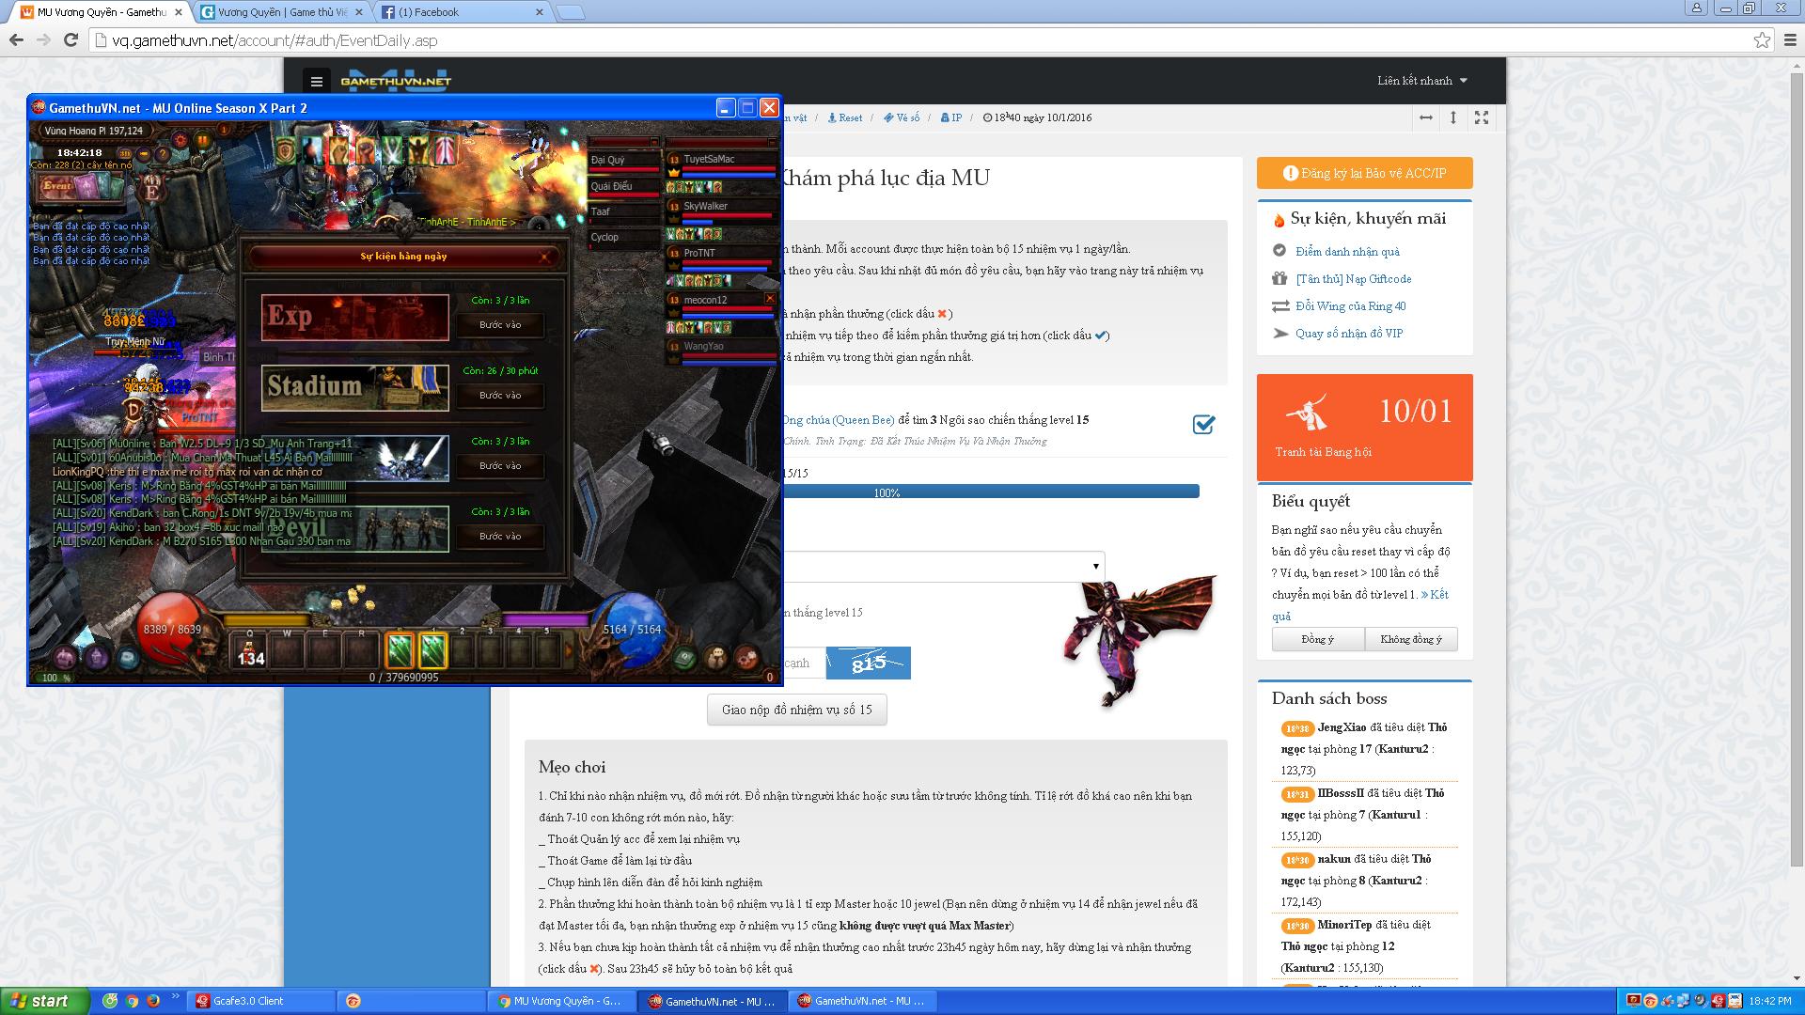The height and width of the screenshot is (1015, 1805).
Task: Select party member SkyWalker
Action: 723,212
